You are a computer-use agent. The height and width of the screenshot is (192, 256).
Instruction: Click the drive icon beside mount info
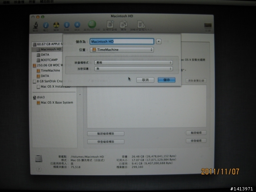tap(39, 158)
